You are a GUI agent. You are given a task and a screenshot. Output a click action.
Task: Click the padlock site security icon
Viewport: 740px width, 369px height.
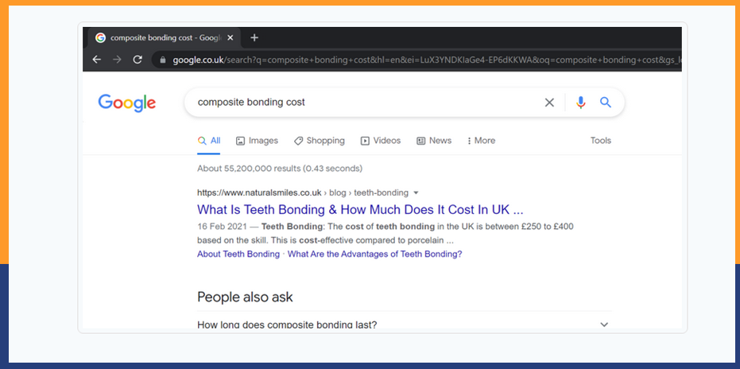(x=163, y=60)
